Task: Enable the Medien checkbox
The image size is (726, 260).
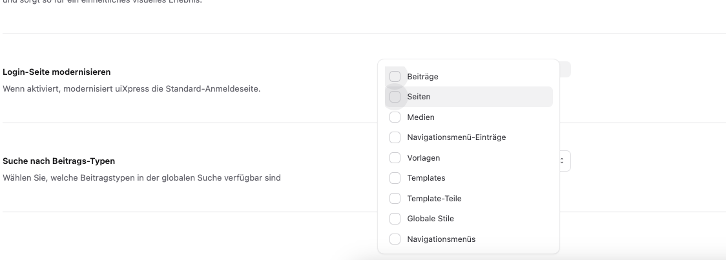Action: [395, 117]
